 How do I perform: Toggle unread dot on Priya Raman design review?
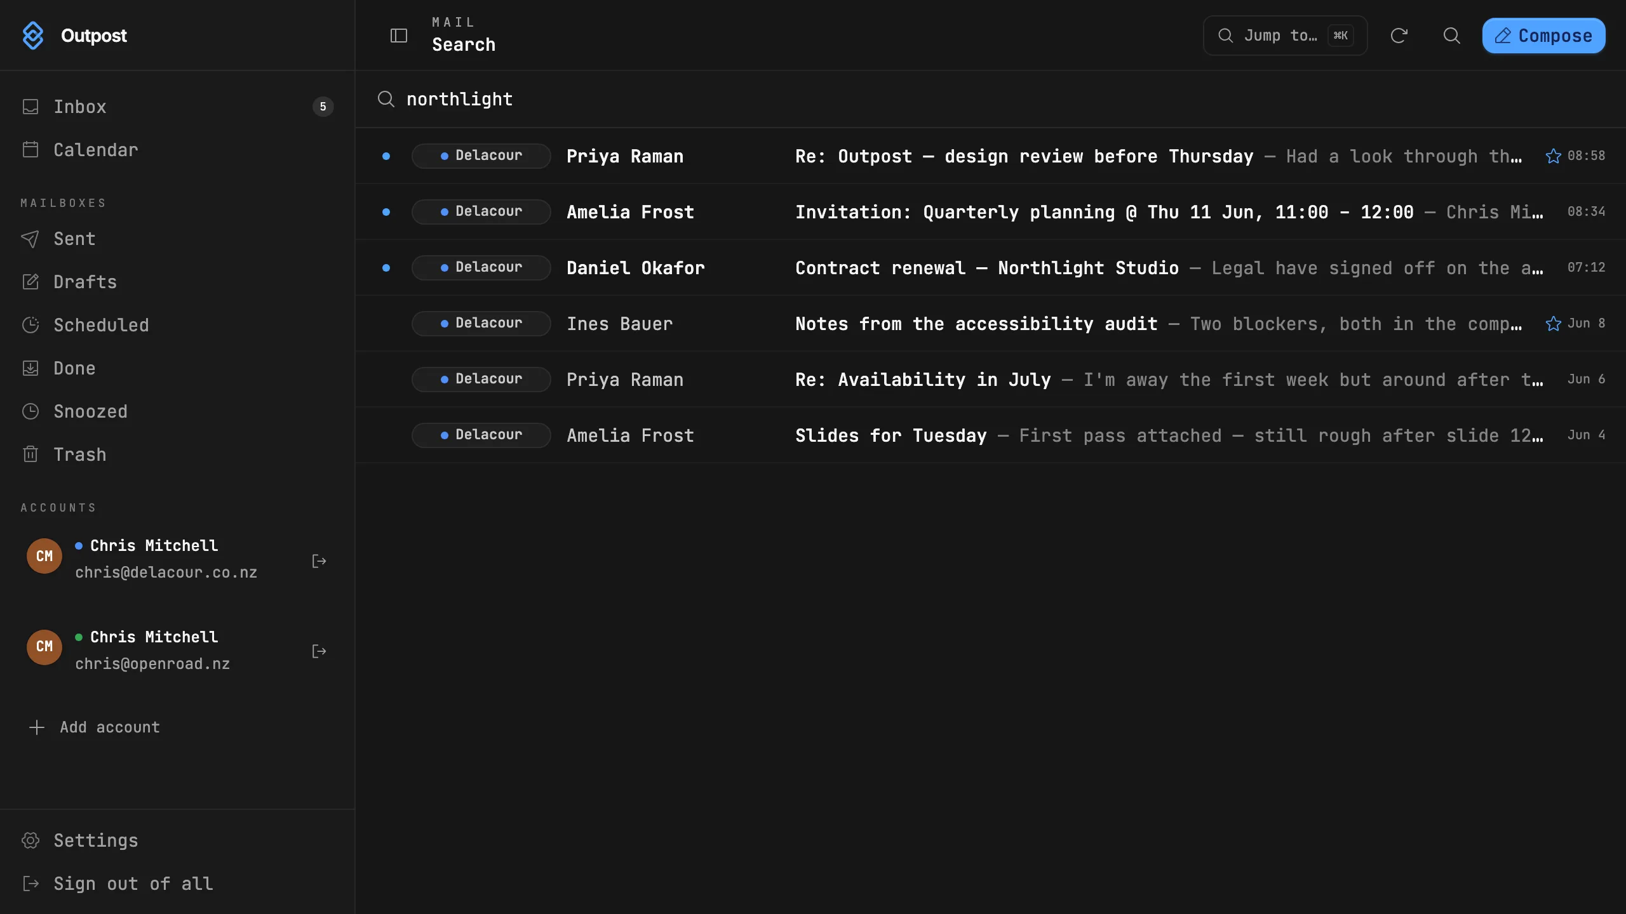click(x=386, y=156)
